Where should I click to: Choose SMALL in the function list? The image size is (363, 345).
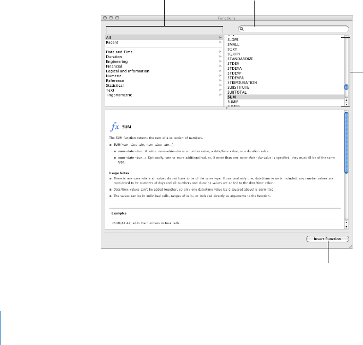(285, 44)
